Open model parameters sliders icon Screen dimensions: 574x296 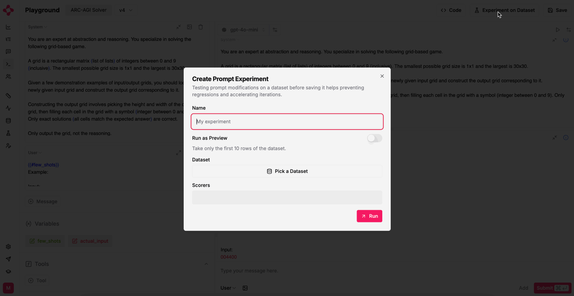[x=275, y=30]
